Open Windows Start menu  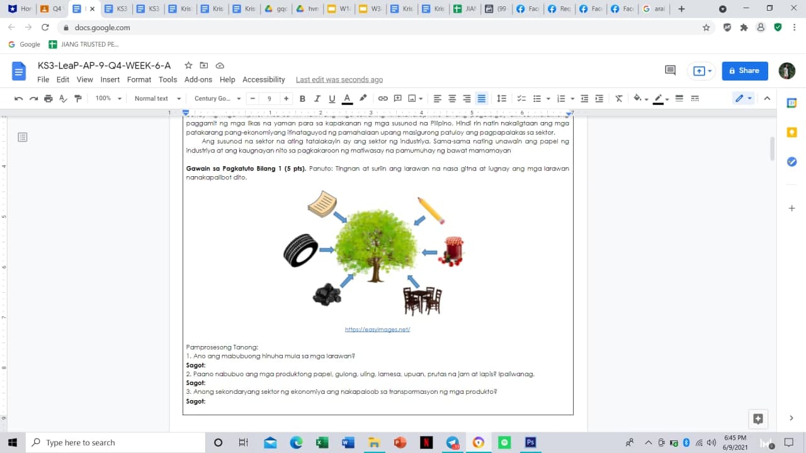click(x=13, y=442)
